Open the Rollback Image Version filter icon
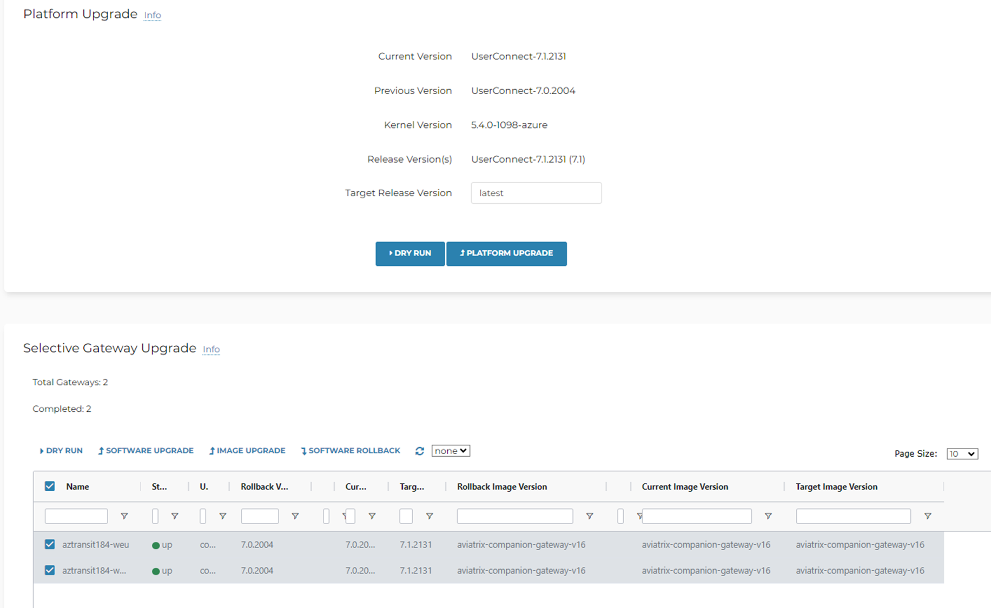 point(590,516)
